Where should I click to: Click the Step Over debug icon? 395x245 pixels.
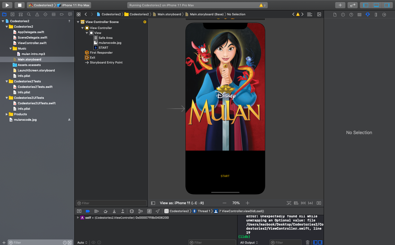click(105, 211)
